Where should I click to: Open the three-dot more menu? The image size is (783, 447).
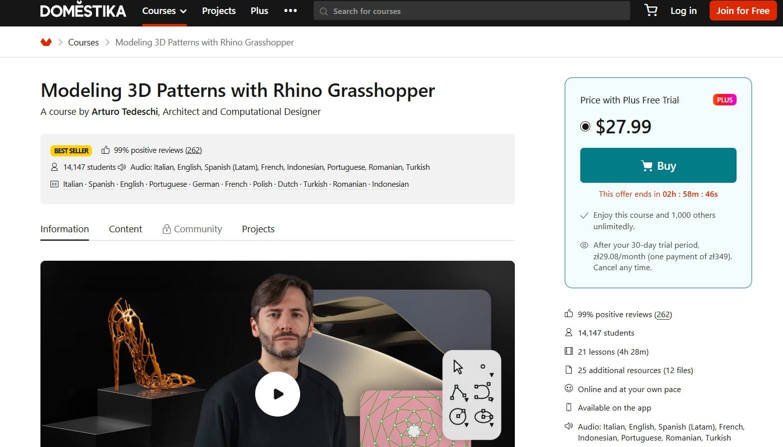click(290, 10)
